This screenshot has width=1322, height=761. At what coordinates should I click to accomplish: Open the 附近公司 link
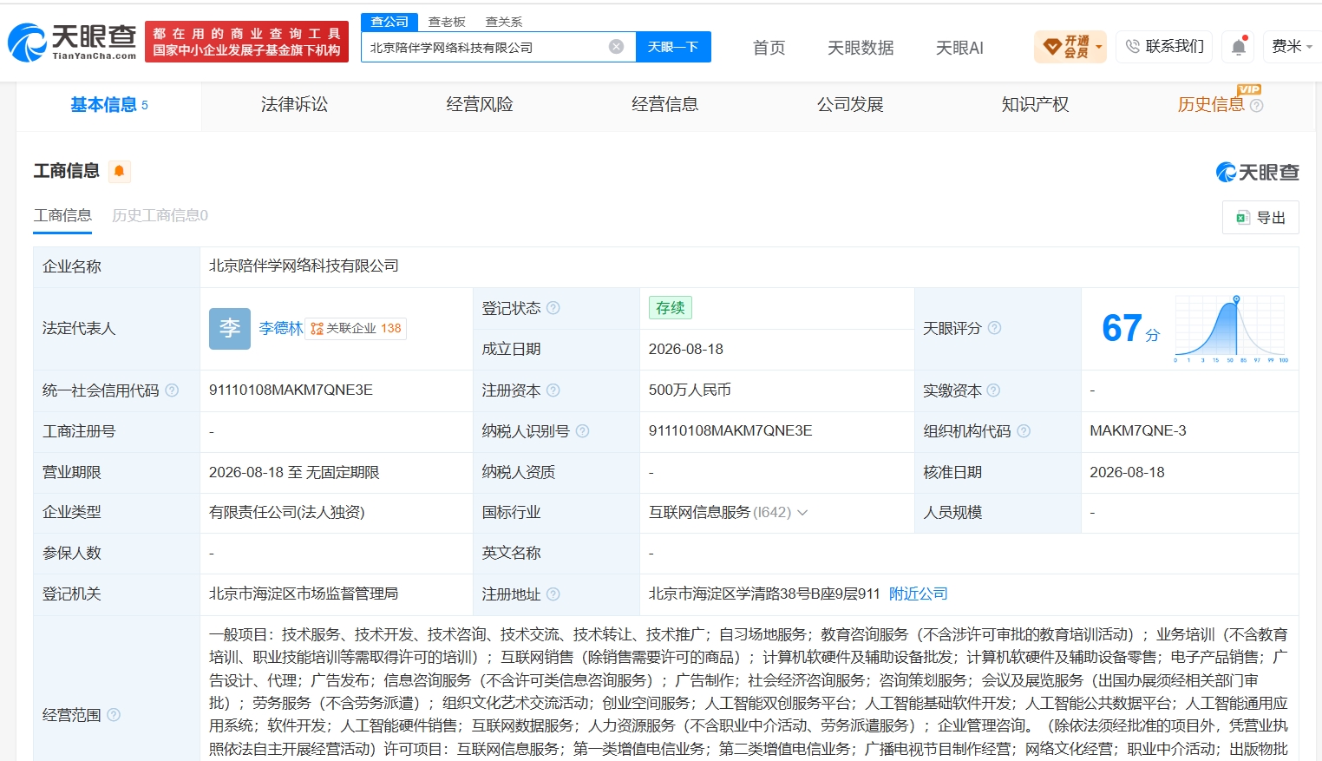(x=919, y=594)
